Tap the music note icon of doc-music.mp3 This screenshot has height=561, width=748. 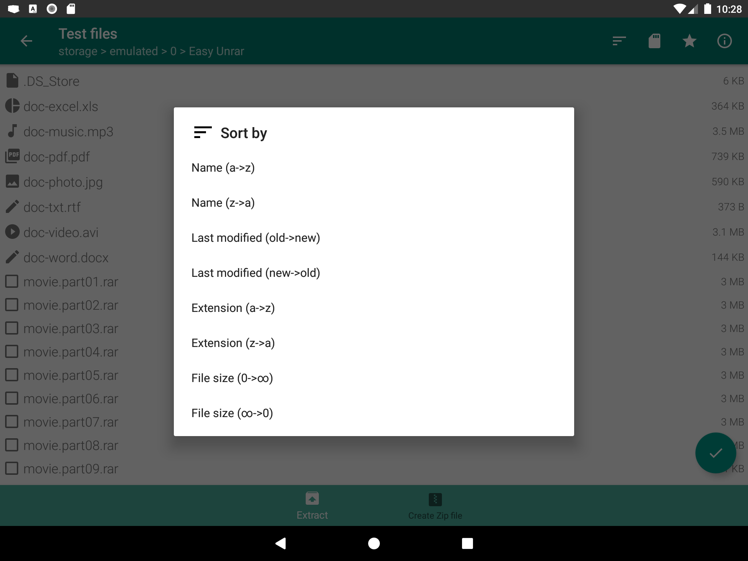point(12,131)
